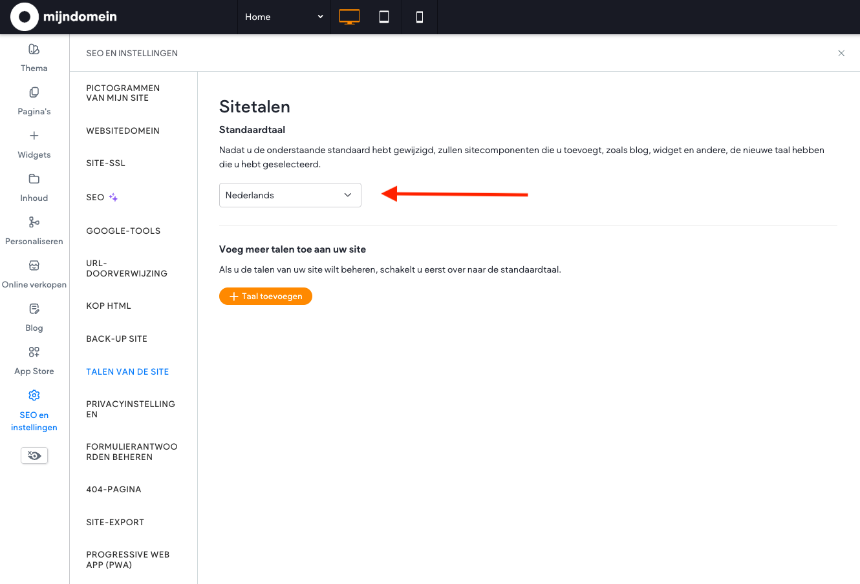Click the Widgets plus icon

(34, 136)
